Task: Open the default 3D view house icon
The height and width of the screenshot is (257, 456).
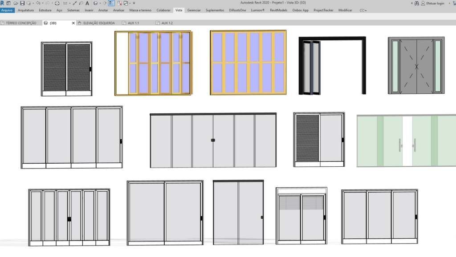Action: point(95,3)
